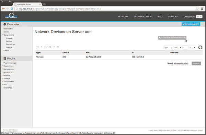Open Dashboard in sidebar

click(8, 29)
